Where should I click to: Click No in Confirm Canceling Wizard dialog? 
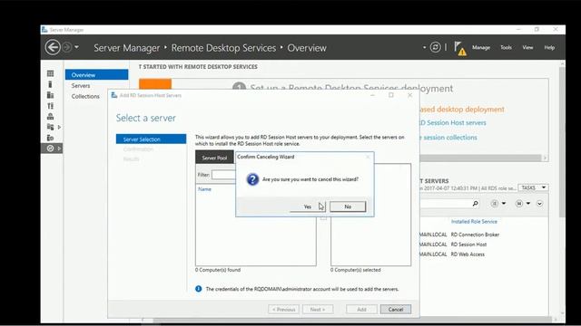click(x=348, y=206)
